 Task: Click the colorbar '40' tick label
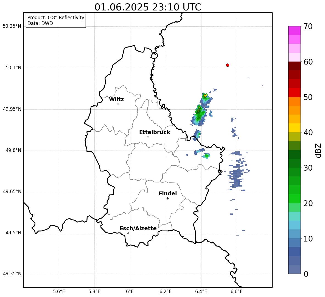point(308,132)
